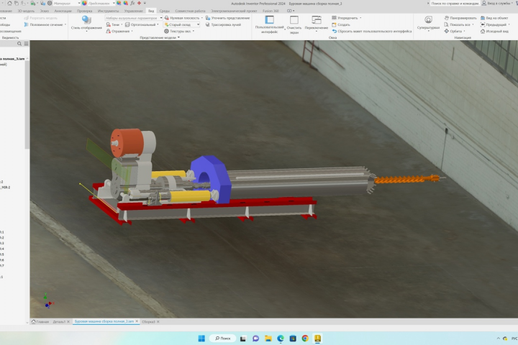The height and width of the screenshot is (345, 518).
Task: Click Очистить экран clean screen button
Action: (x=294, y=24)
